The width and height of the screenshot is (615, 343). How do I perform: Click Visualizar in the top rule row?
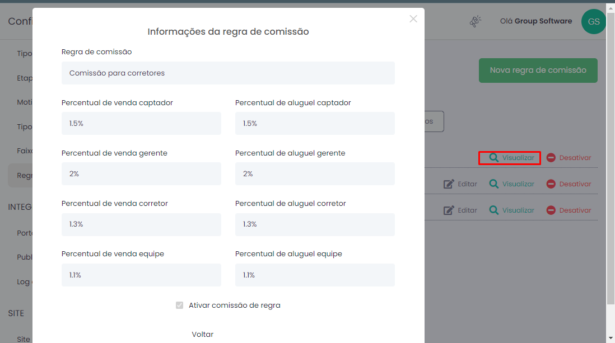click(511, 158)
